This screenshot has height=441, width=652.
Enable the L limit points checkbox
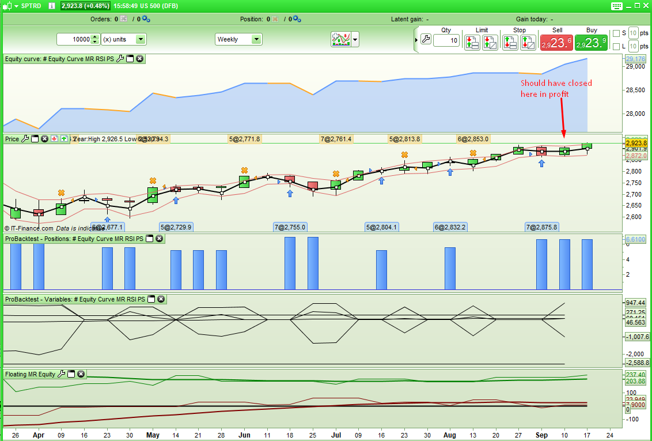(616, 46)
